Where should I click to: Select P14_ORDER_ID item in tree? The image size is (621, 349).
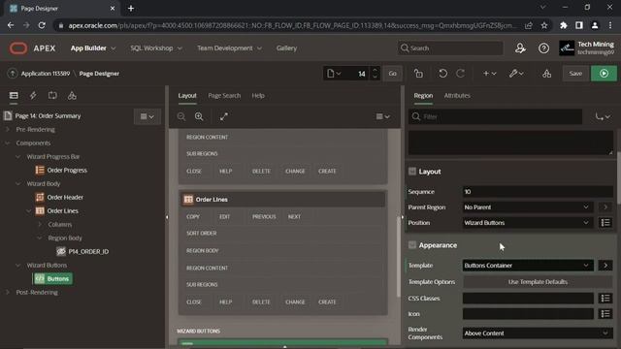88,252
